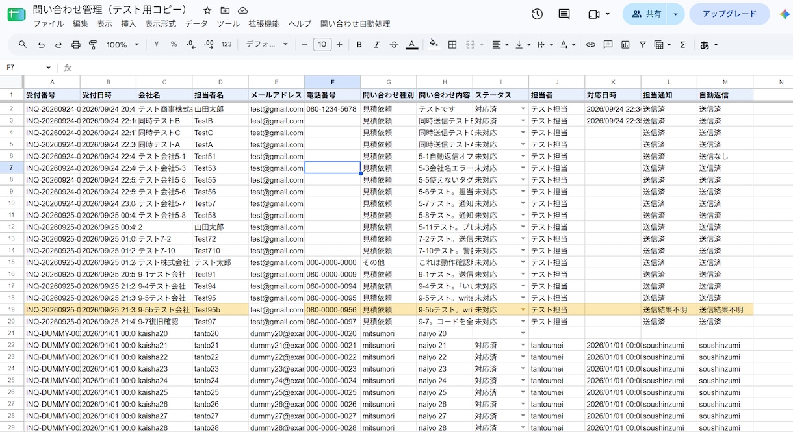Viewport: 793px width, 432px height.
Task: Toggle bold formatting
Action: (359, 45)
